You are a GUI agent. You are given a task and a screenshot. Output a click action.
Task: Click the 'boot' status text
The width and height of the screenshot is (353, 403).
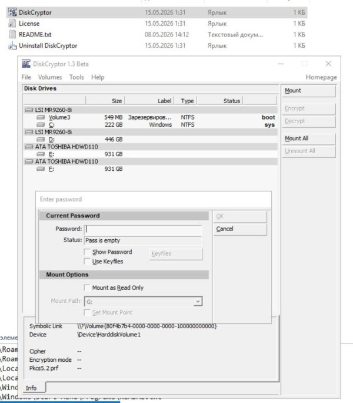coord(268,117)
